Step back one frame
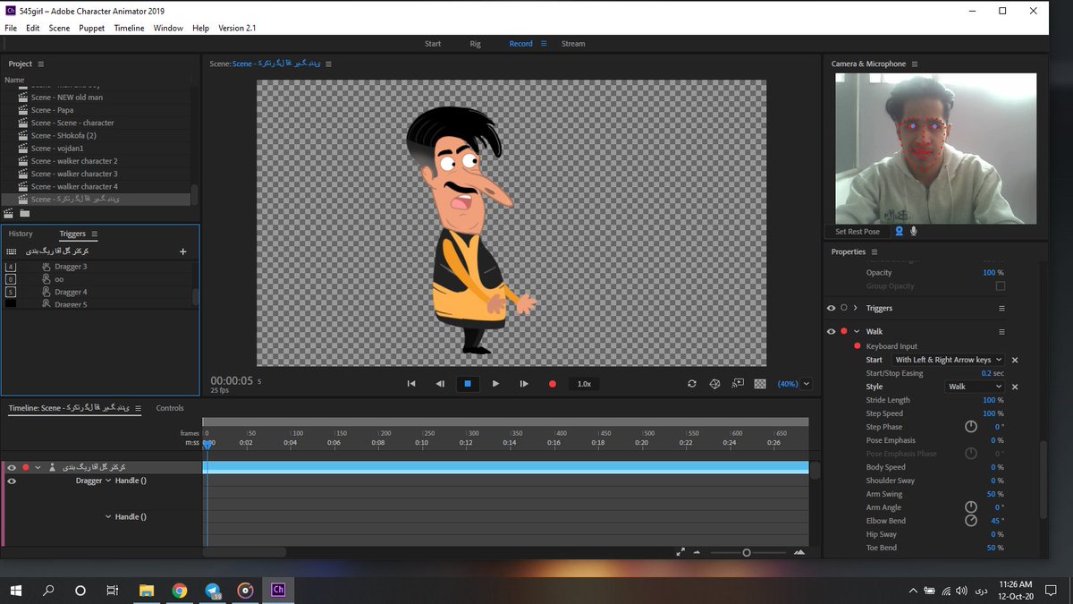The height and width of the screenshot is (604, 1073). (x=439, y=384)
